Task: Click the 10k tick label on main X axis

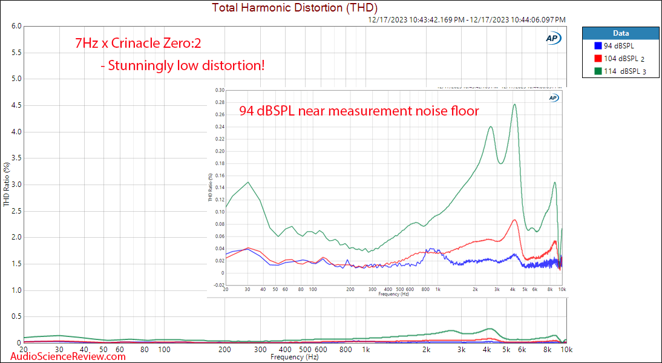Action: tap(566, 350)
